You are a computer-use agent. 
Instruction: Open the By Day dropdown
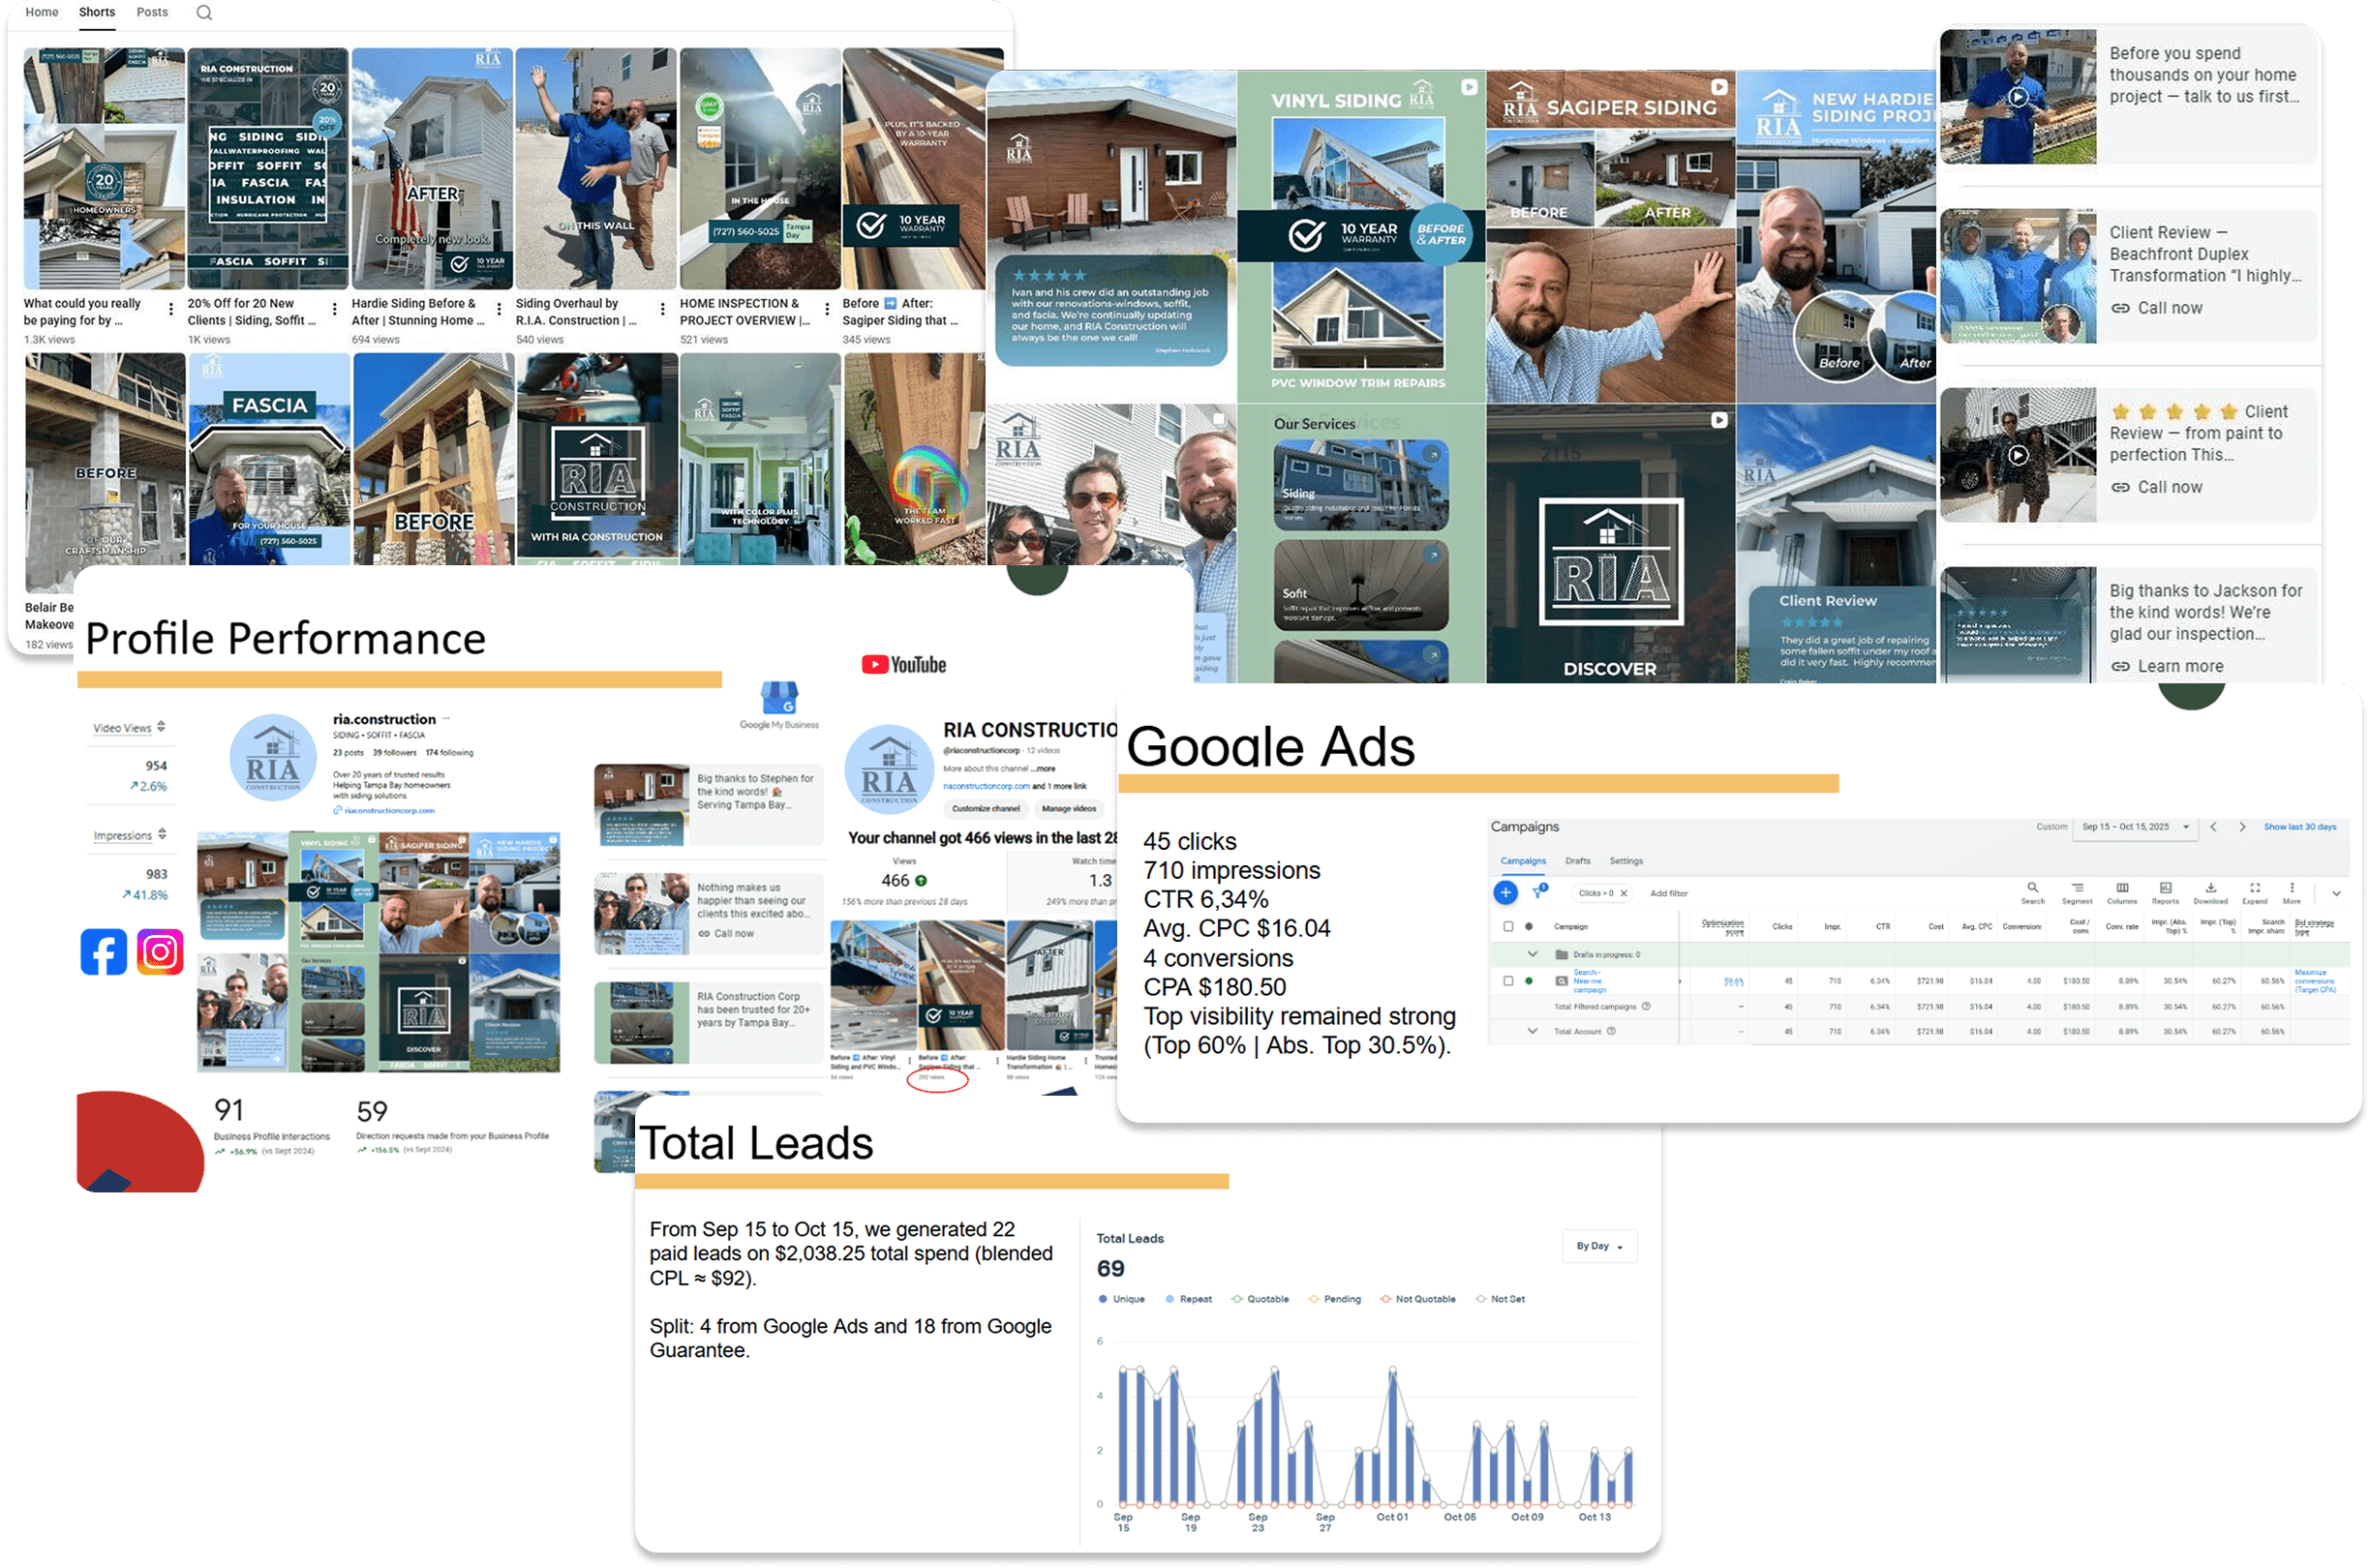(1599, 1246)
